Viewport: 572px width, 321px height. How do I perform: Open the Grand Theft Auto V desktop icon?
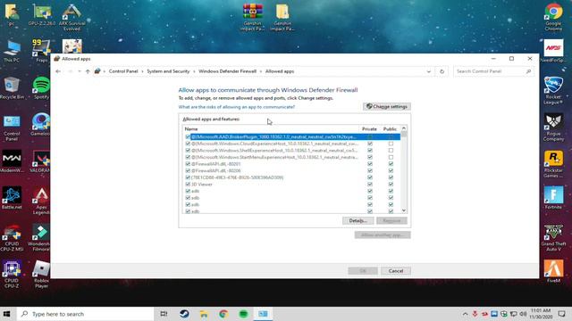click(553, 238)
